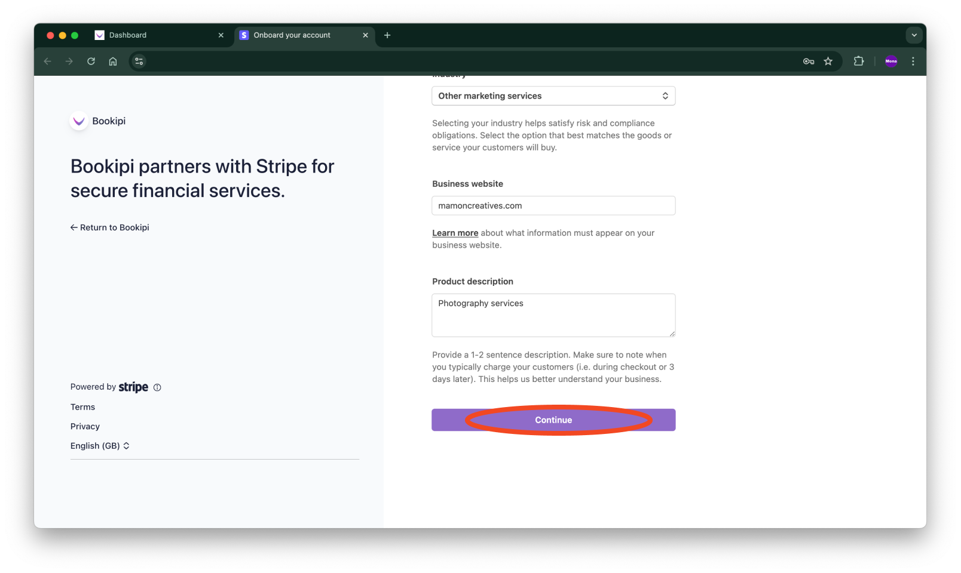Open the English (GB) language selector
This screenshot has width=961, height=573.
point(100,445)
